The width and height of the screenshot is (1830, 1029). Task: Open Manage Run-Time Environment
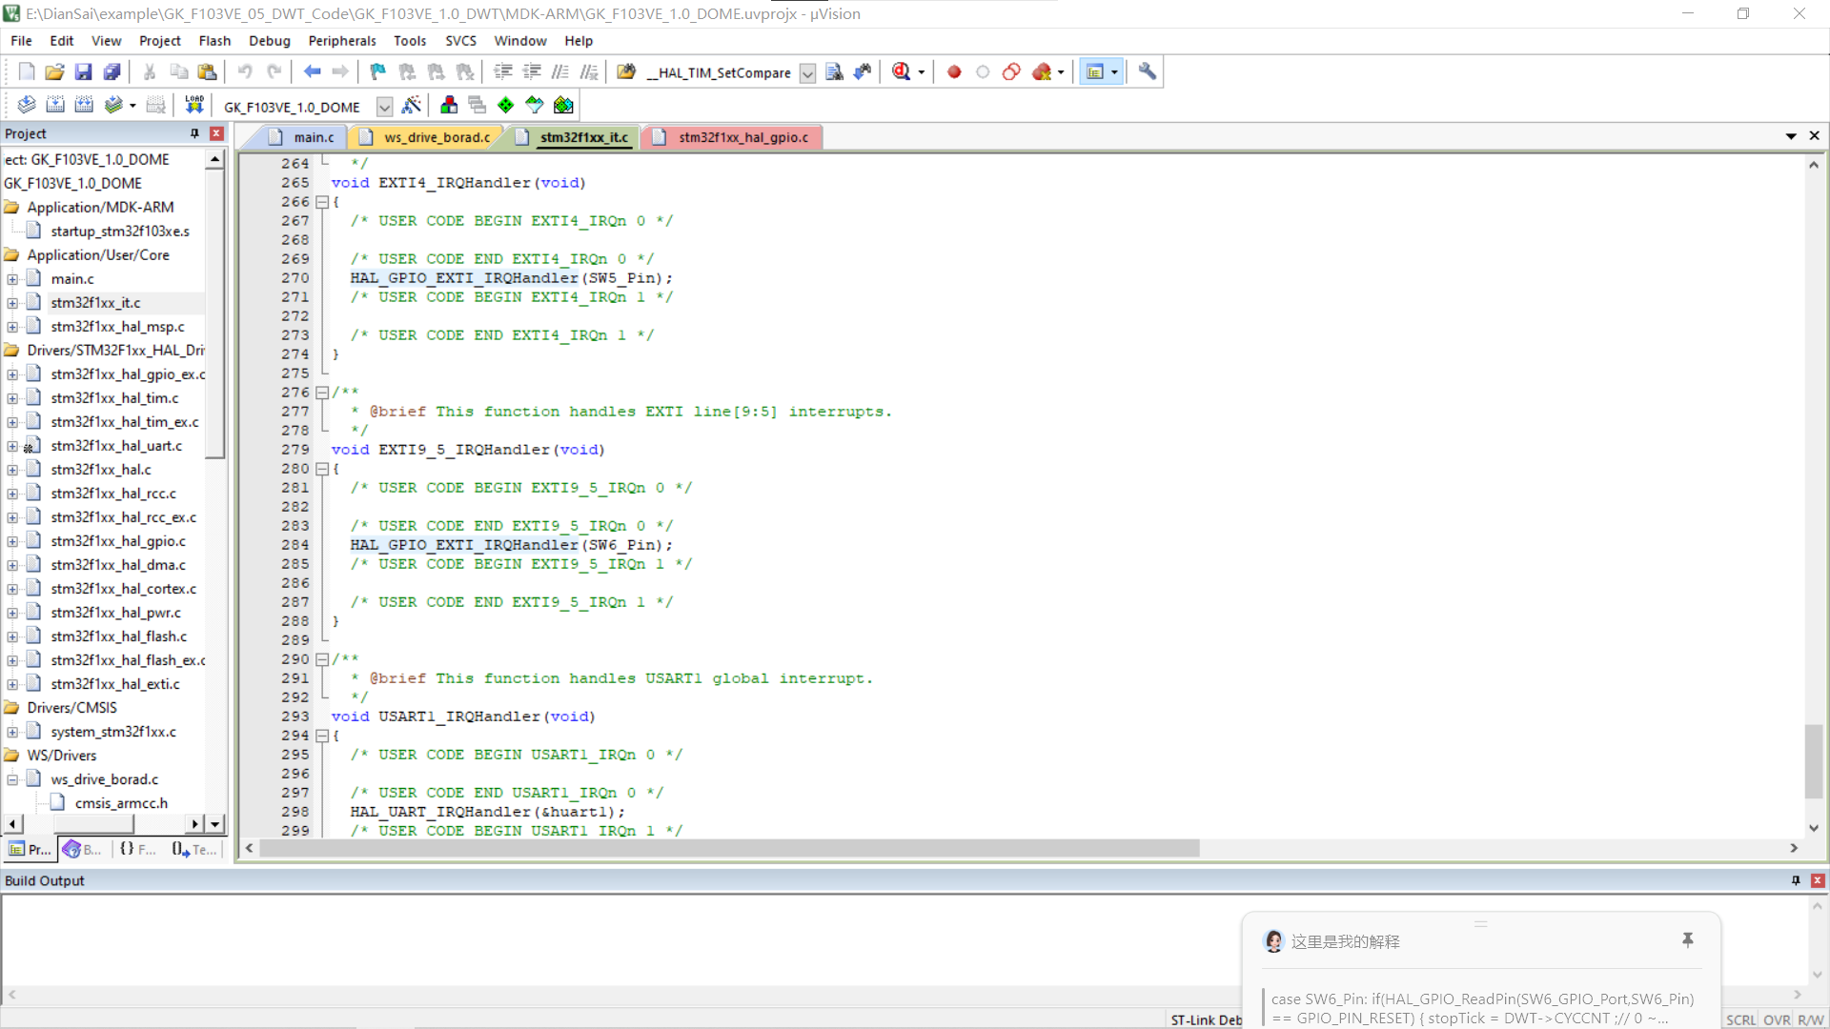505,105
